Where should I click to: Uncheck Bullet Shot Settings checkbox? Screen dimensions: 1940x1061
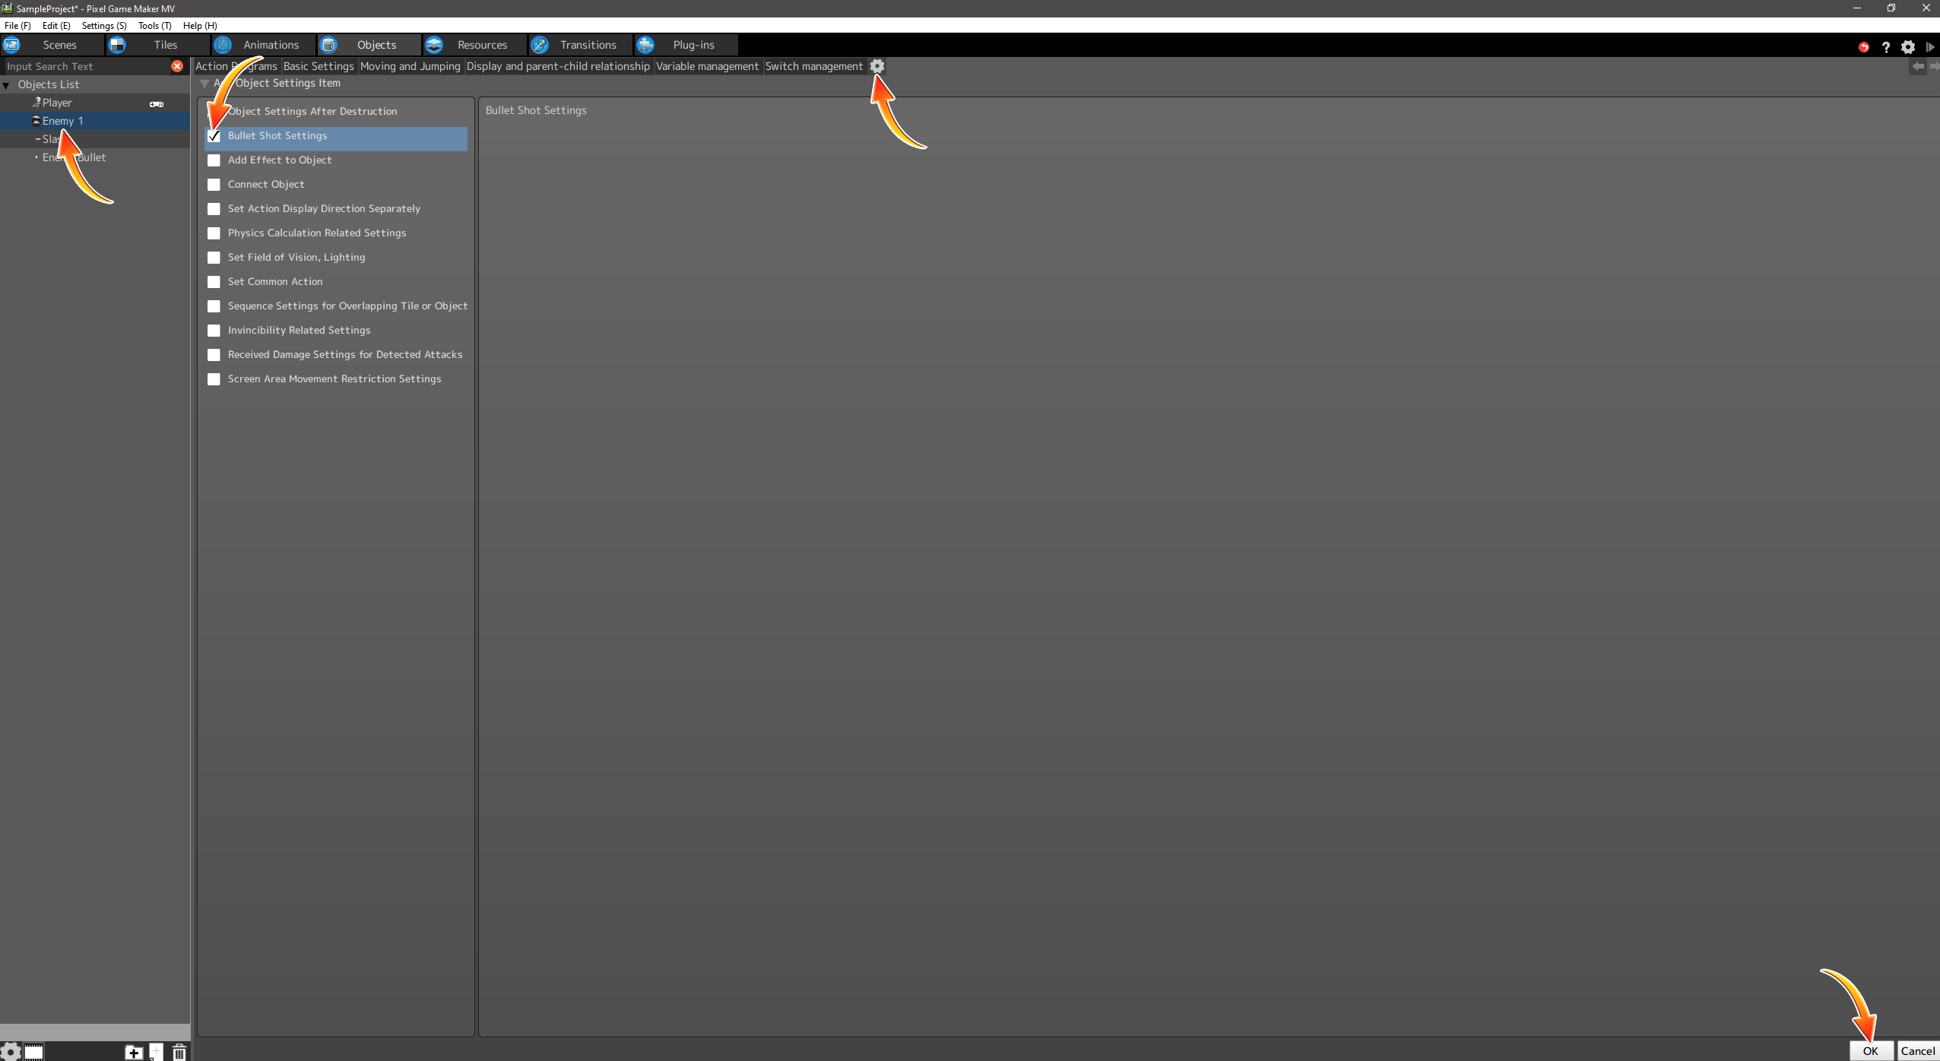pos(214,136)
